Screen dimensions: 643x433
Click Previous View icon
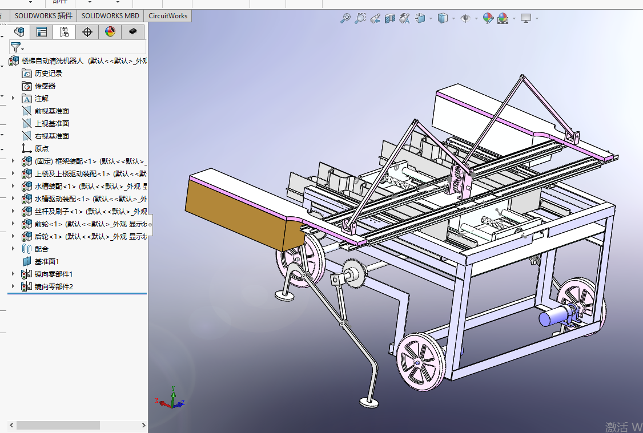coord(375,18)
